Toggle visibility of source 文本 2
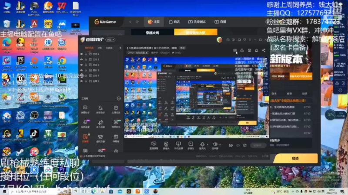This screenshot has width=348, height=195. [x=81, y=65]
